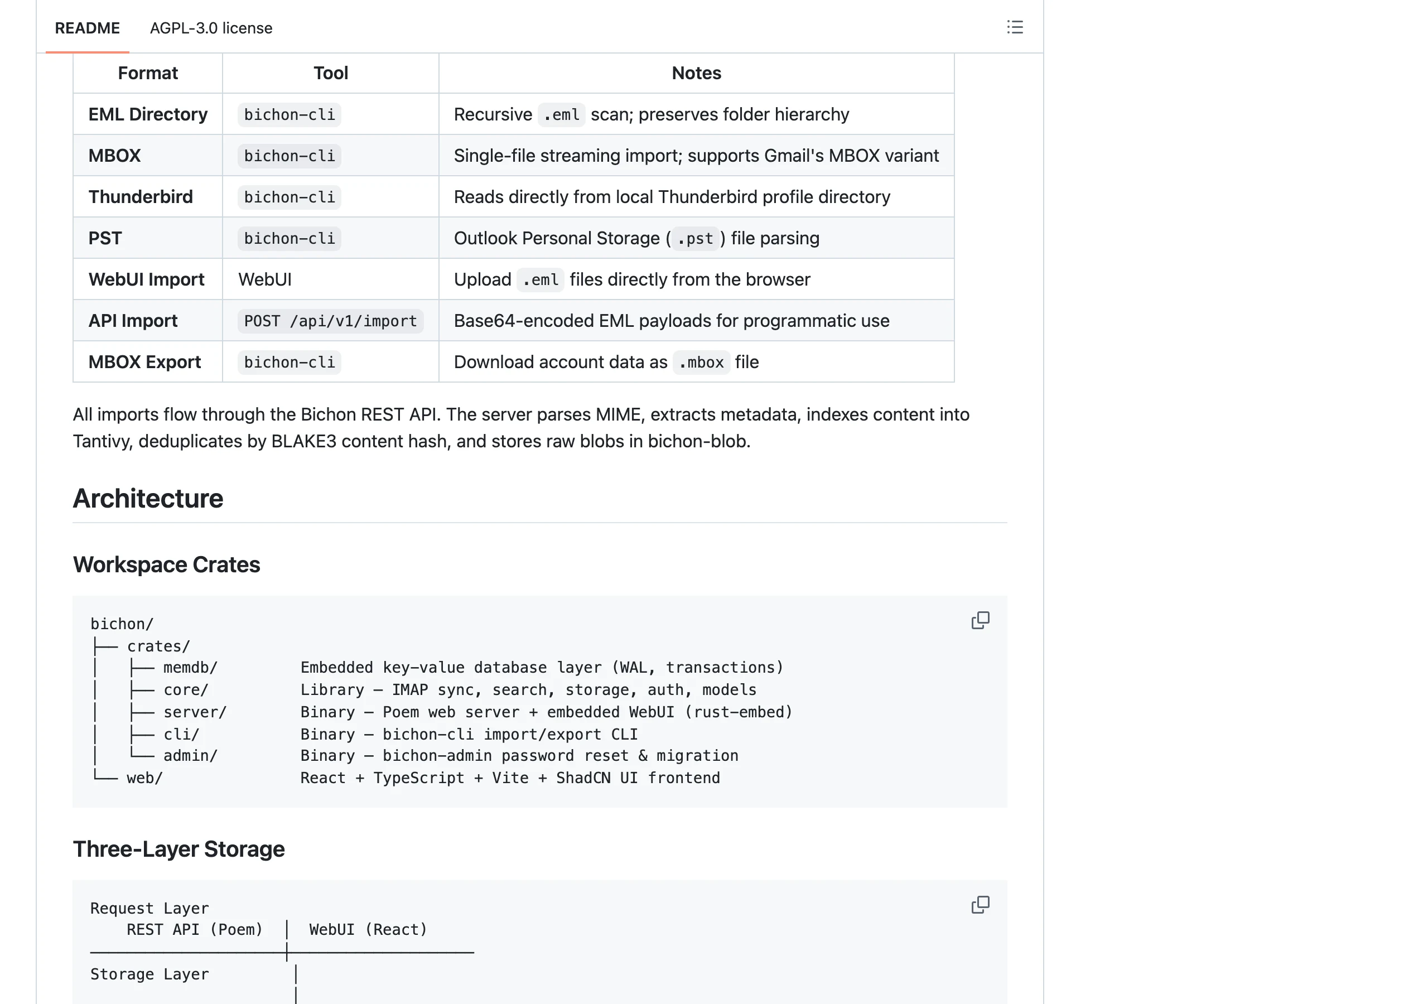Click the WebUI Import format cell
Image resolution: width=1428 pixels, height=1004 pixels.
coord(148,279)
